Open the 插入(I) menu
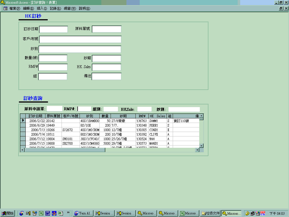Viewport: 289px width, 217px height. click(42, 8)
